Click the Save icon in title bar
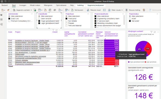The width and height of the screenshot is (161, 99). tap(2, 1)
